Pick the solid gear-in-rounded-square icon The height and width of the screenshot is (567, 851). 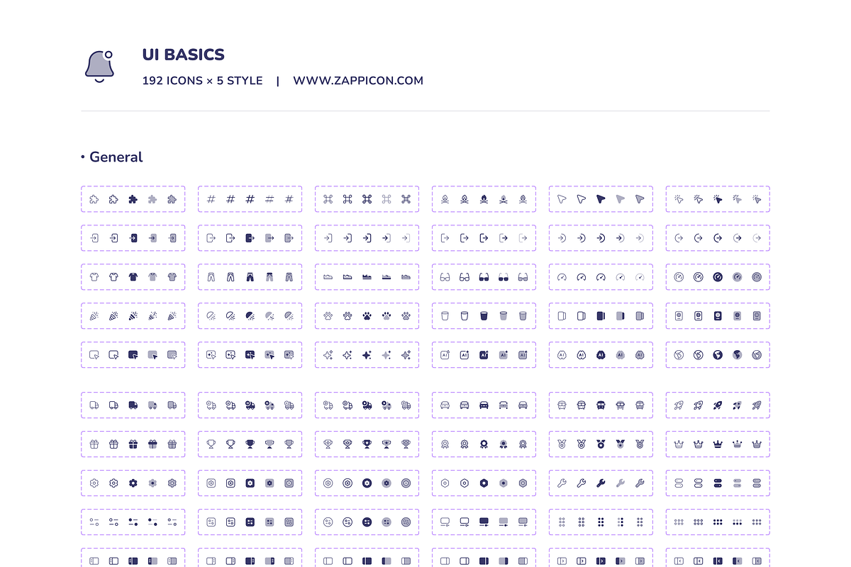point(250,483)
